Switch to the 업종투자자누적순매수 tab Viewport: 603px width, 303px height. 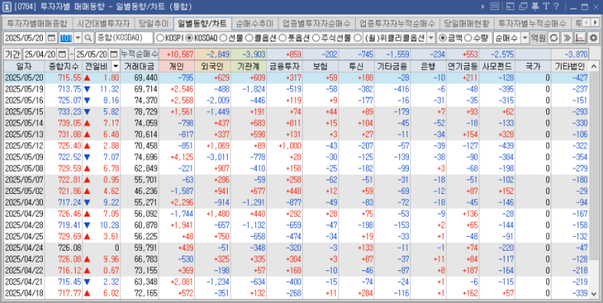(x=397, y=23)
